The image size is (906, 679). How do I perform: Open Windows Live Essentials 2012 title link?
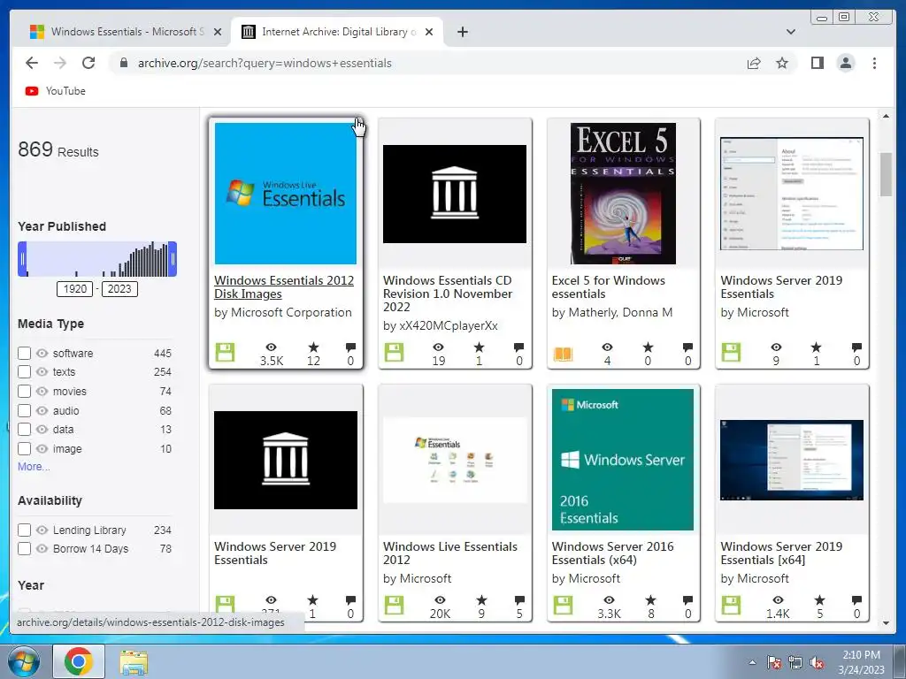click(x=450, y=553)
